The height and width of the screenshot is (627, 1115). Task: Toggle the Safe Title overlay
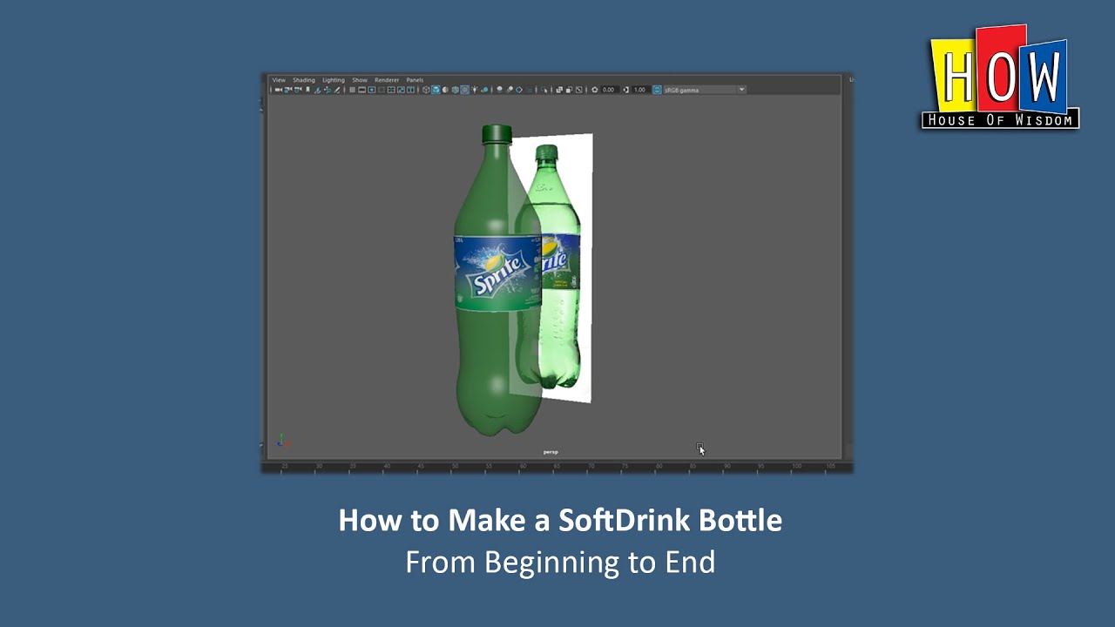pyautogui.click(x=410, y=90)
